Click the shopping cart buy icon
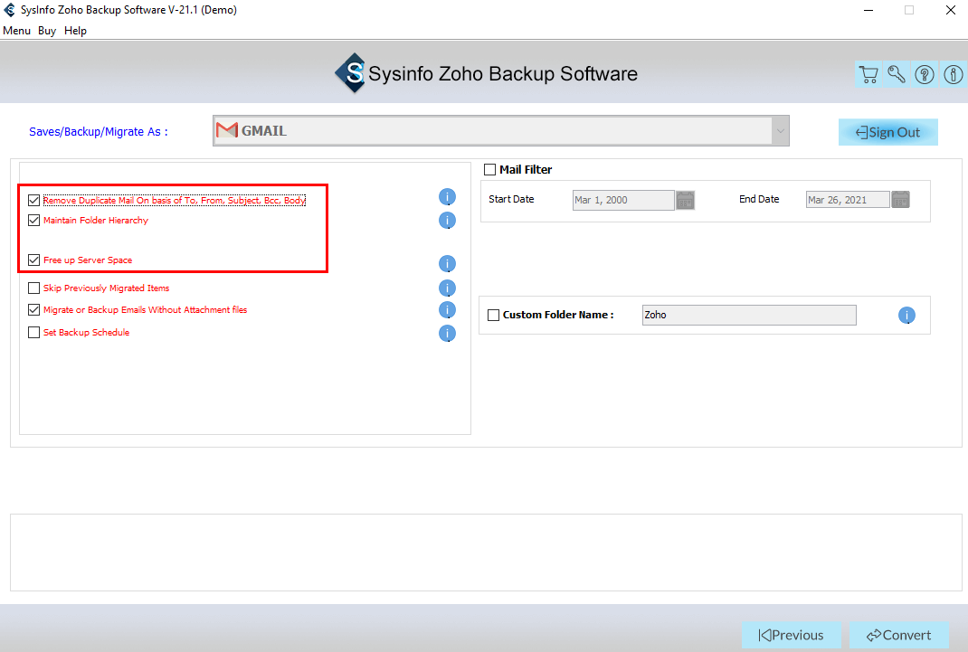Screen dimensions: 968x652 tap(868, 75)
